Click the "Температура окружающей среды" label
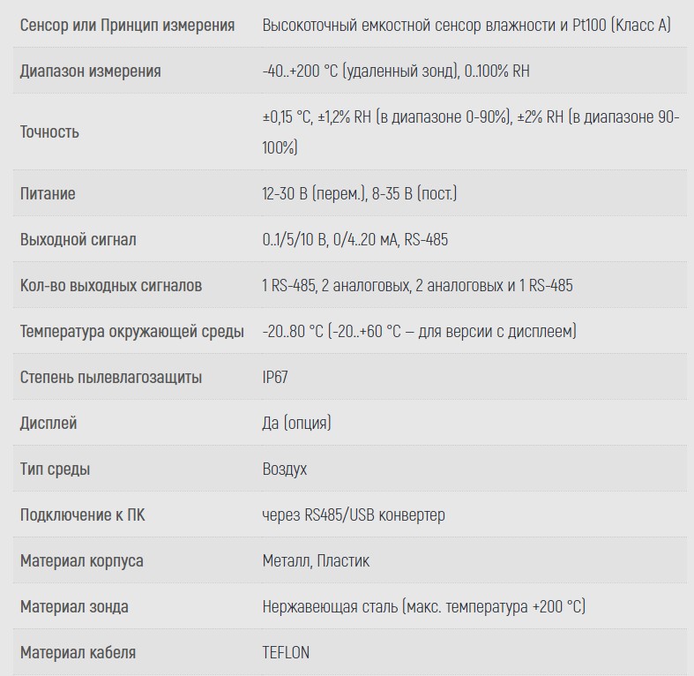 pyautogui.click(x=132, y=332)
